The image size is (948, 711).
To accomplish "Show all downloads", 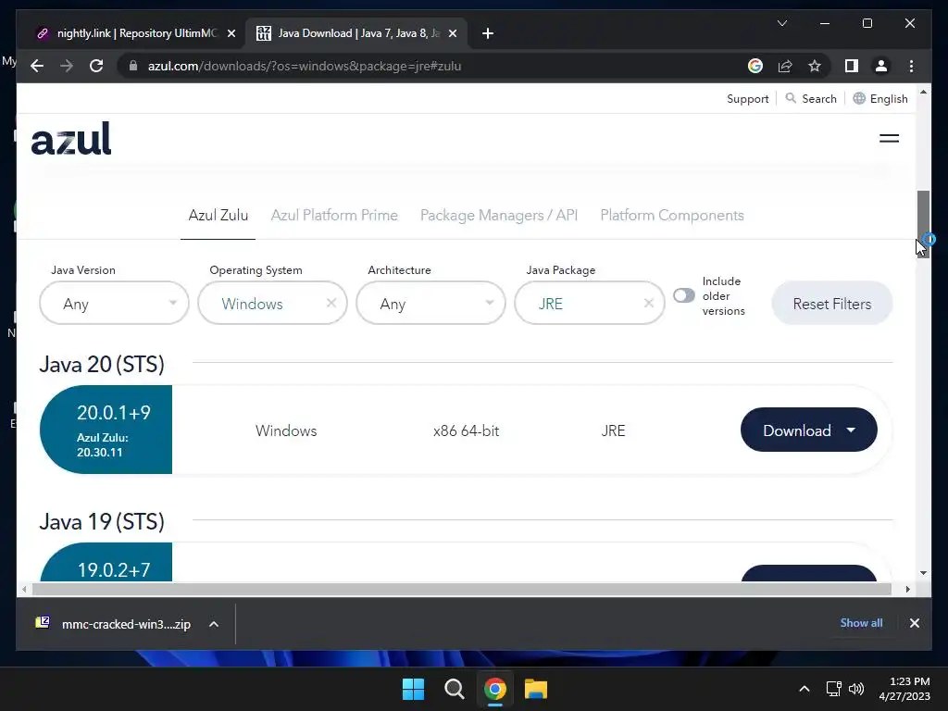I will (x=861, y=623).
